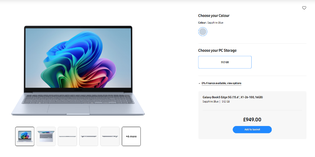315x157 pixels.
Task: Click the Sapphire Blue | 512 GB summary line
Action: click(x=216, y=101)
